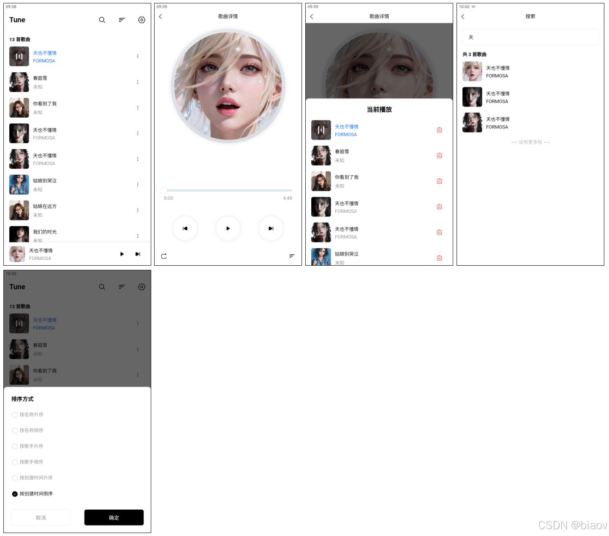The height and width of the screenshot is (536, 609).
Task: Open more options for playing 天也不懂情 row
Action: point(138,56)
